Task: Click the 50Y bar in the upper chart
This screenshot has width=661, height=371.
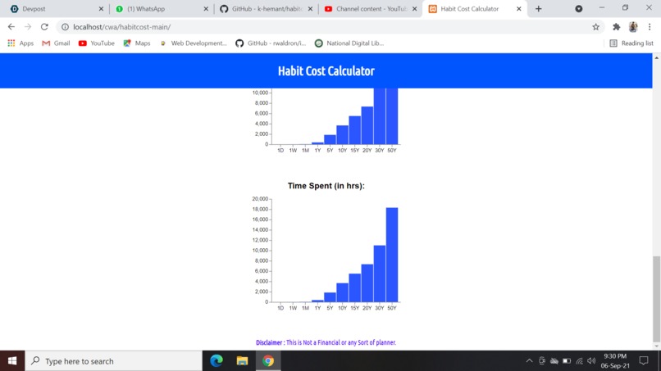Action: [392, 116]
